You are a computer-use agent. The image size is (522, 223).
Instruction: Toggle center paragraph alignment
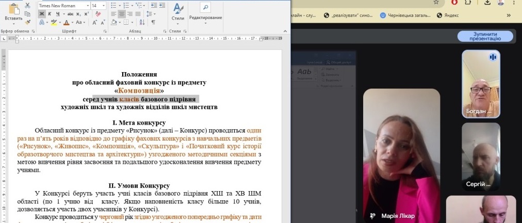pyautogui.click(x=122, y=14)
